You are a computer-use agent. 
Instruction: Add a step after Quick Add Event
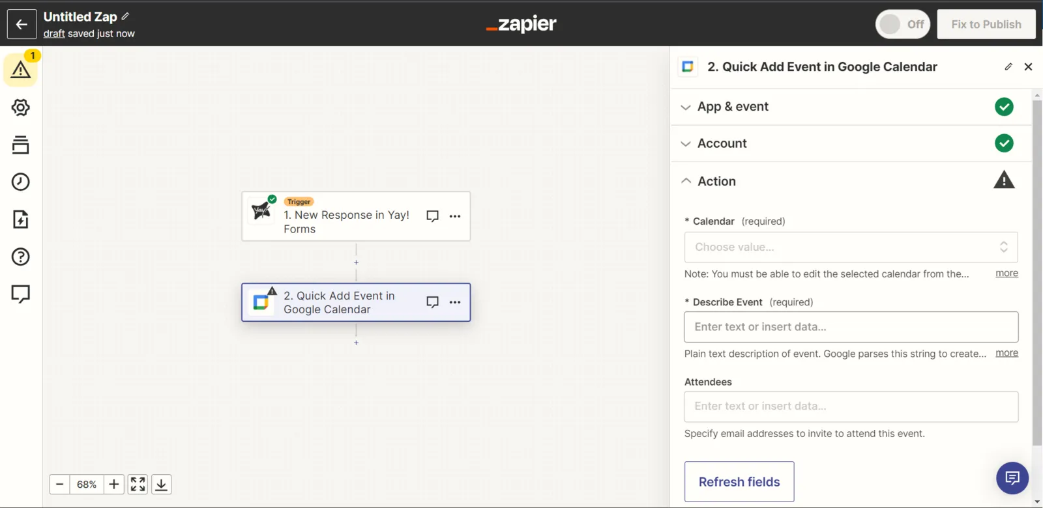pos(356,343)
